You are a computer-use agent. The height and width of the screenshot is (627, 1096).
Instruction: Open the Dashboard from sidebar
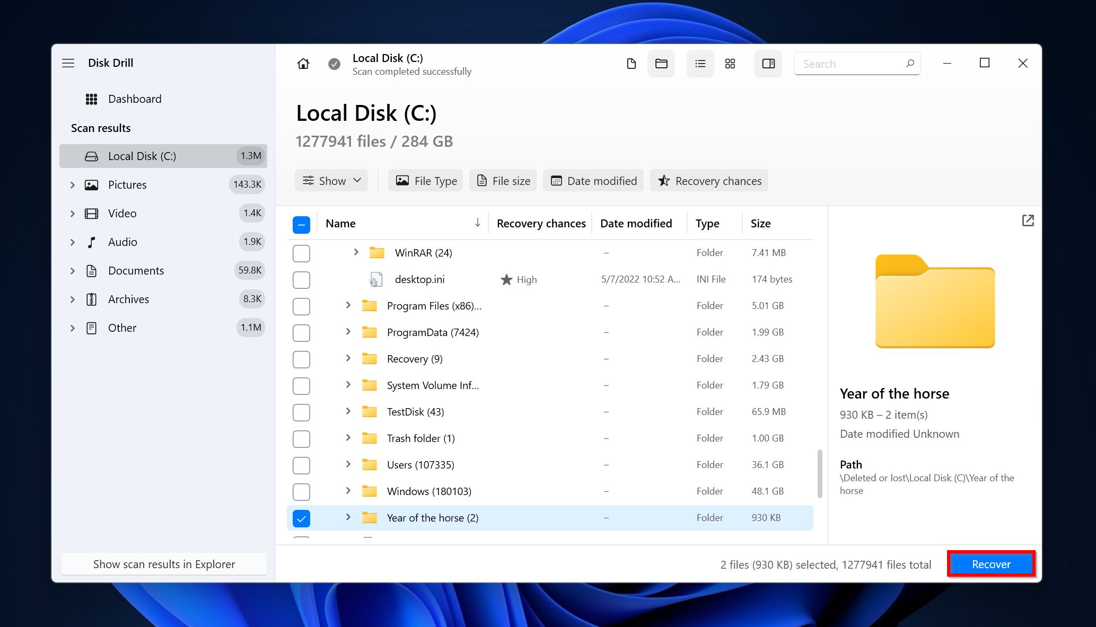(134, 99)
